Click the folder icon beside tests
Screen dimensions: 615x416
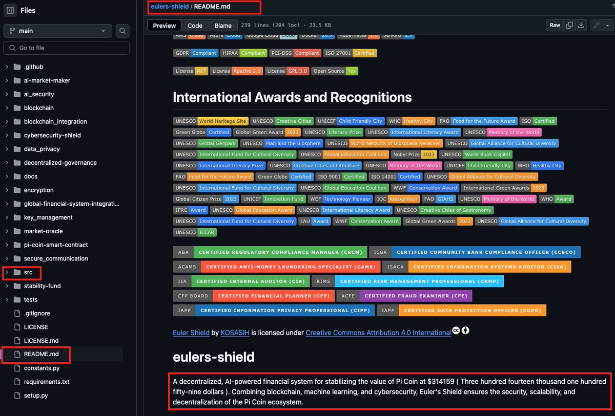click(x=17, y=299)
